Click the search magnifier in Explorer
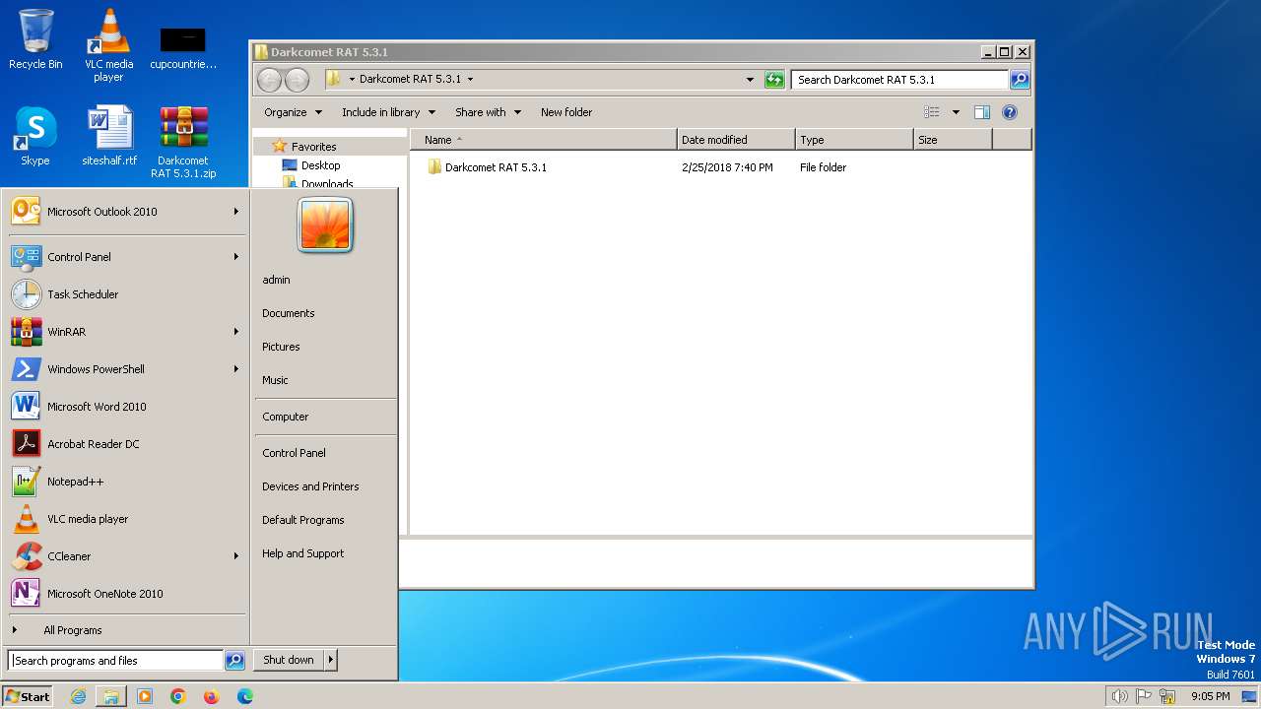Screen dimensions: 1261x709 pos(1020,80)
